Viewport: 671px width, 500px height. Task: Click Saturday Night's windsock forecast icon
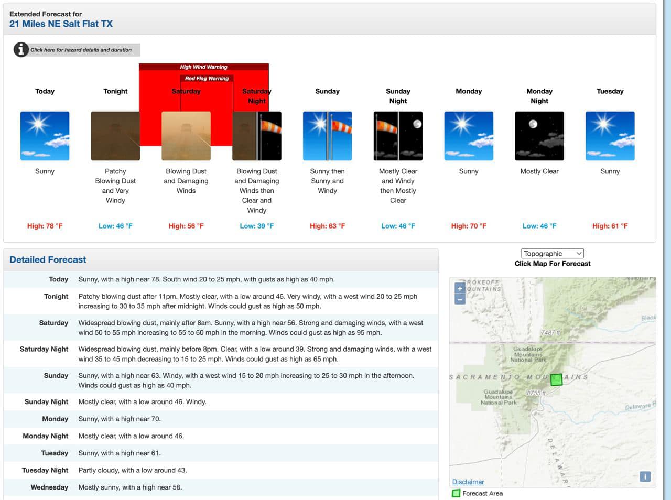click(257, 136)
